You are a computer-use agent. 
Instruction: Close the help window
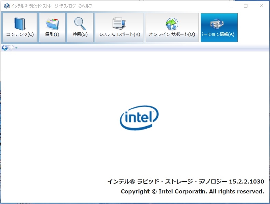click(x=261, y=6)
